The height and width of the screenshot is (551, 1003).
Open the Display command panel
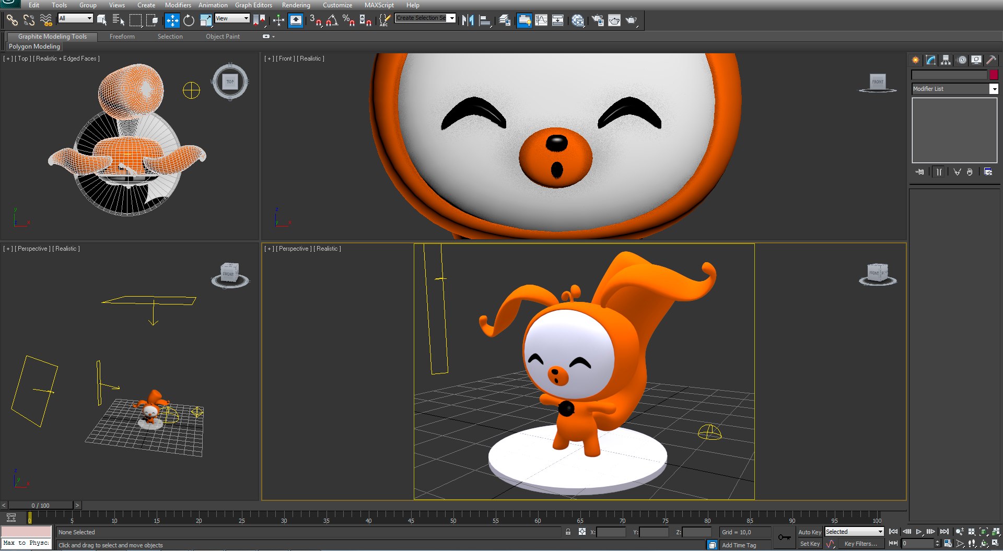[x=976, y=60]
